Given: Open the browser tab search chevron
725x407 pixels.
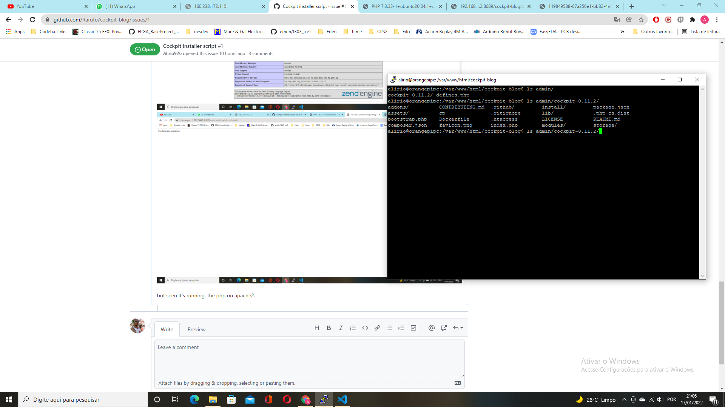Looking at the screenshot, I should [664, 6].
